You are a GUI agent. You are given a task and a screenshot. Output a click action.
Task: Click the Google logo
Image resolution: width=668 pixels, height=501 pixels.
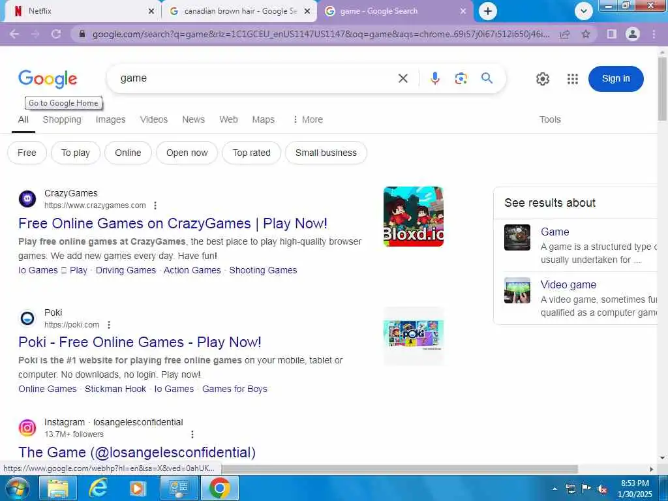coord(48,79)
